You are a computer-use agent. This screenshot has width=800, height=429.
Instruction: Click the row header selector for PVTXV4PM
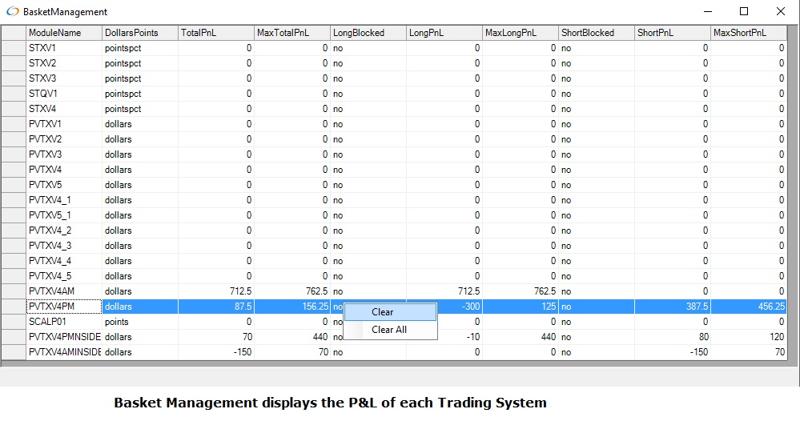coord(14,307)
